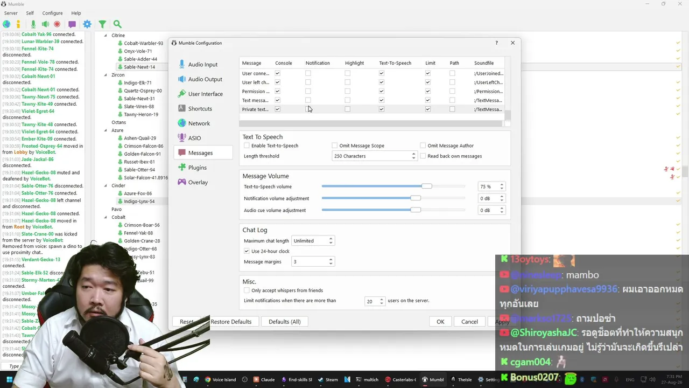Click Restore Defaults button

coord(231,322)
